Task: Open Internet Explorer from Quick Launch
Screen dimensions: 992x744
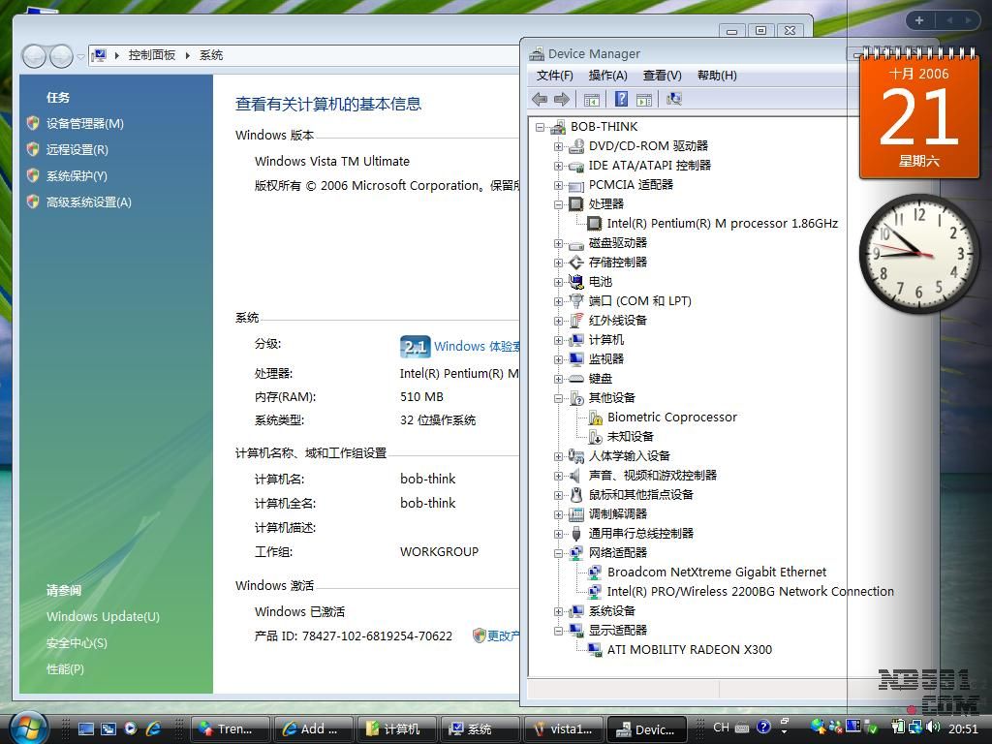Action: [152, 728]
